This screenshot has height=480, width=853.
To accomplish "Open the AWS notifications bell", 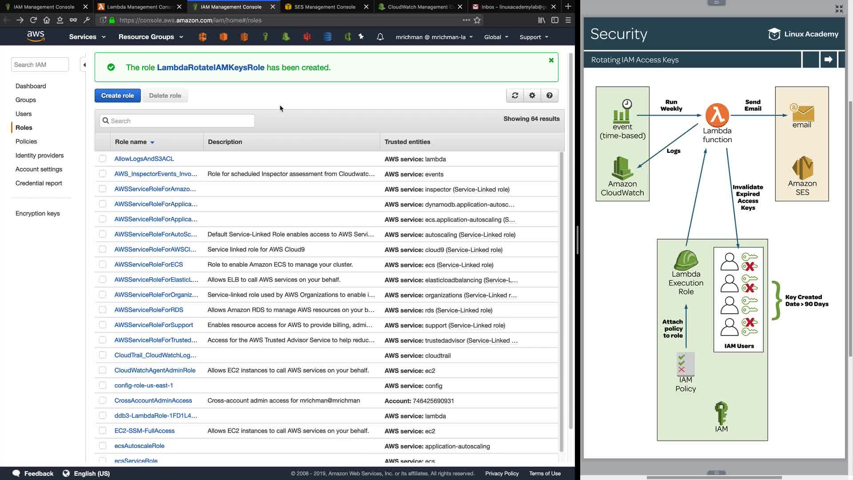I will pyautogui.click(x=380, y=37).
